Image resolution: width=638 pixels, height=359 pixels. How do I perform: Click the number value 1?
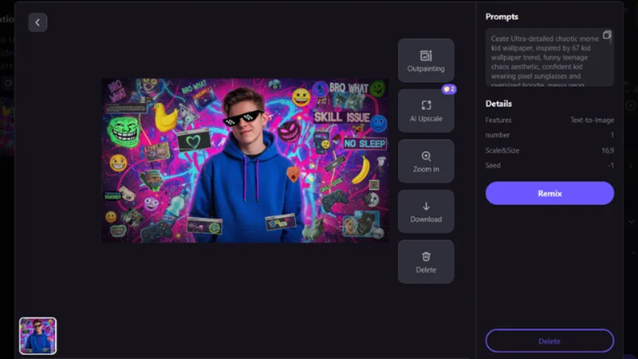pos(612,135)
